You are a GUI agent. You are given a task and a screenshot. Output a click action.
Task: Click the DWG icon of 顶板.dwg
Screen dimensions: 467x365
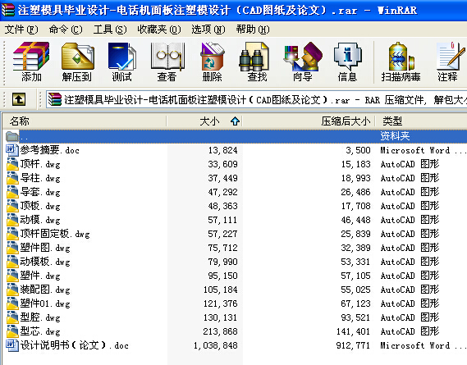click(x=12, y=206)
